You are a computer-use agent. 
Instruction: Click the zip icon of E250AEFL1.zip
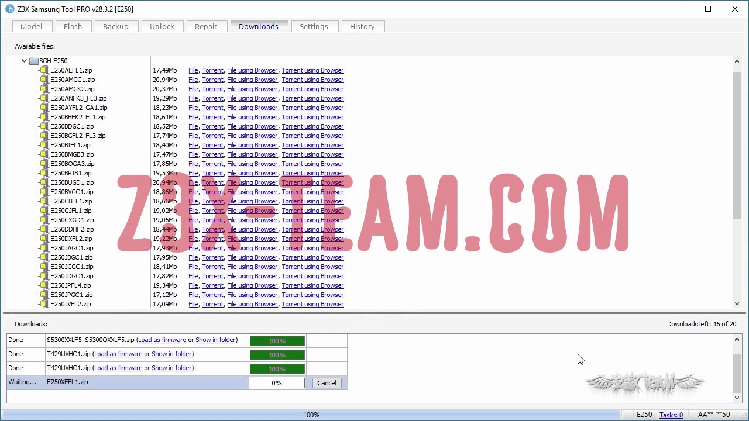pos(44,70)
